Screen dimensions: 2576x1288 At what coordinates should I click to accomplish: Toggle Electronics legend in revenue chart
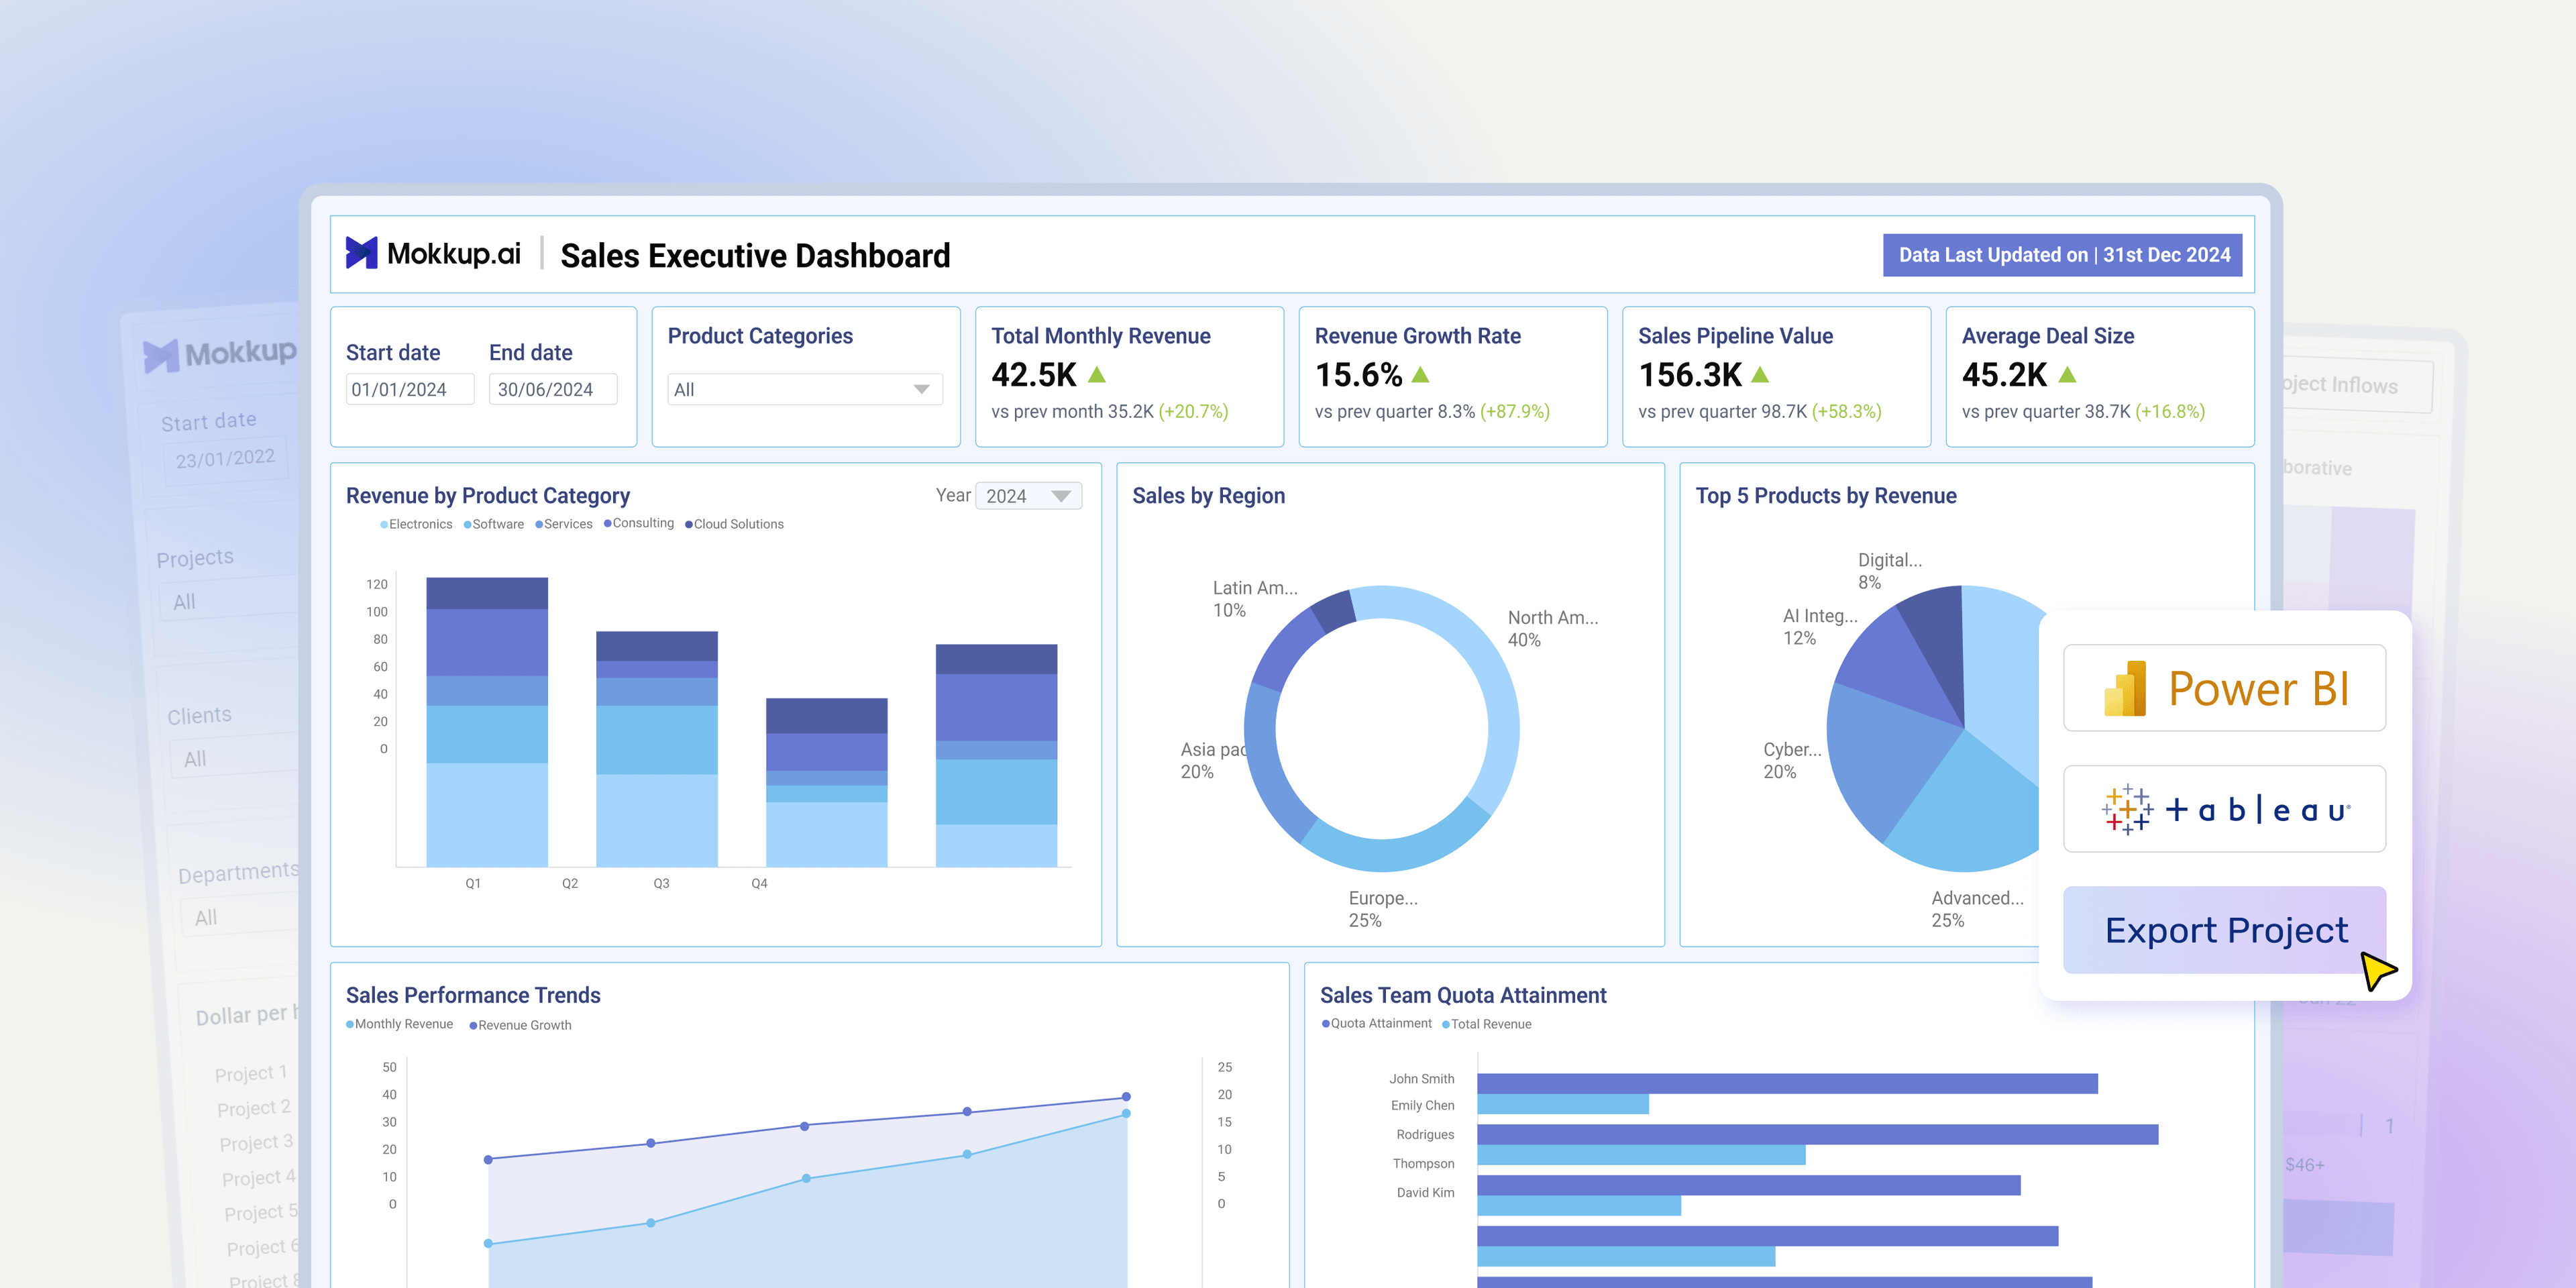pos(416,524)
